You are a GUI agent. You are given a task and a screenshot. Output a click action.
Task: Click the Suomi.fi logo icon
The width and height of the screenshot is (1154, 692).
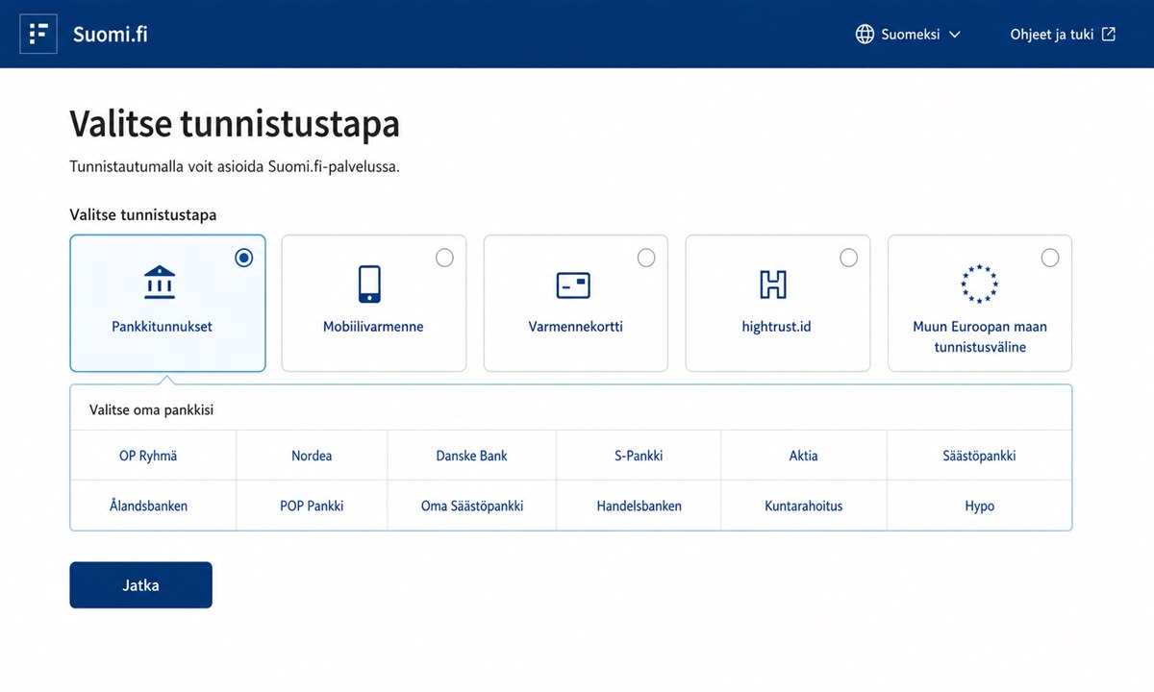pos(38,35)
